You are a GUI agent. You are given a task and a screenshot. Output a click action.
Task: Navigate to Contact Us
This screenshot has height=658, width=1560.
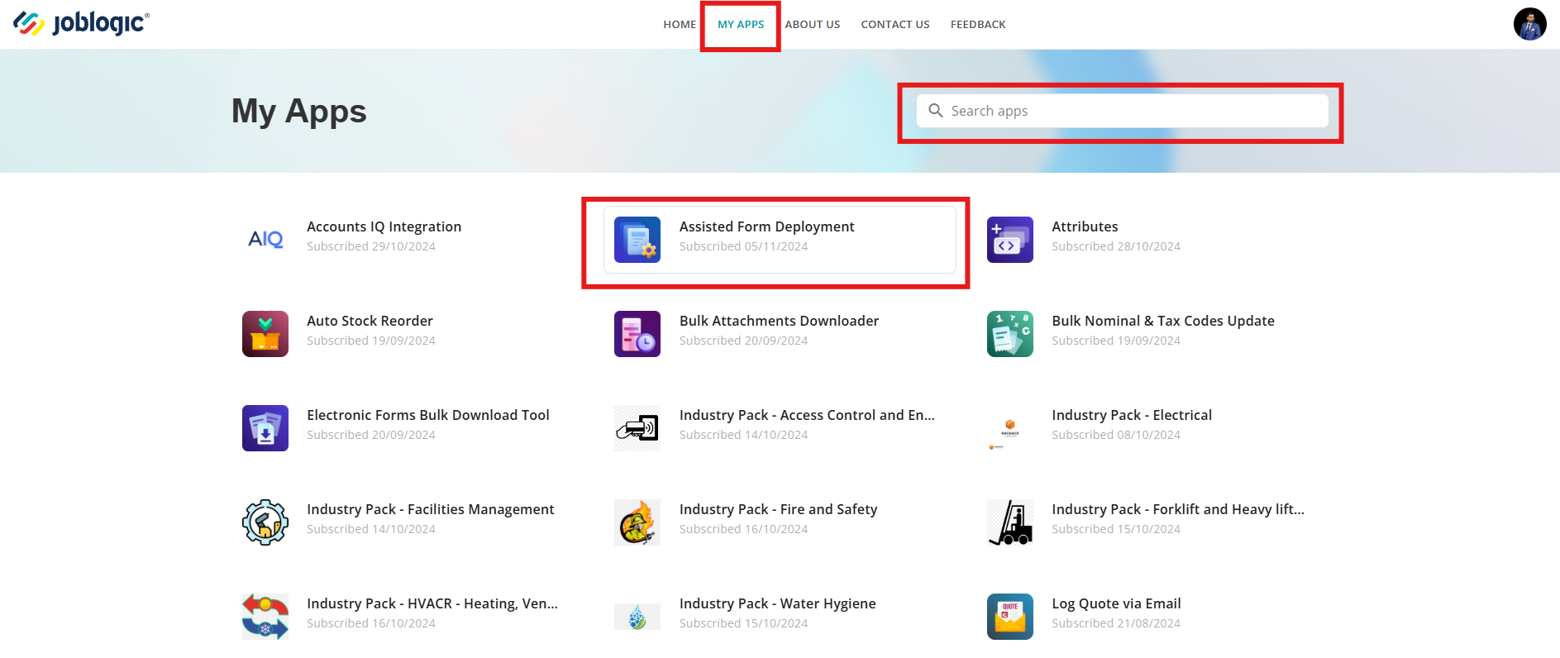(895, 25)
